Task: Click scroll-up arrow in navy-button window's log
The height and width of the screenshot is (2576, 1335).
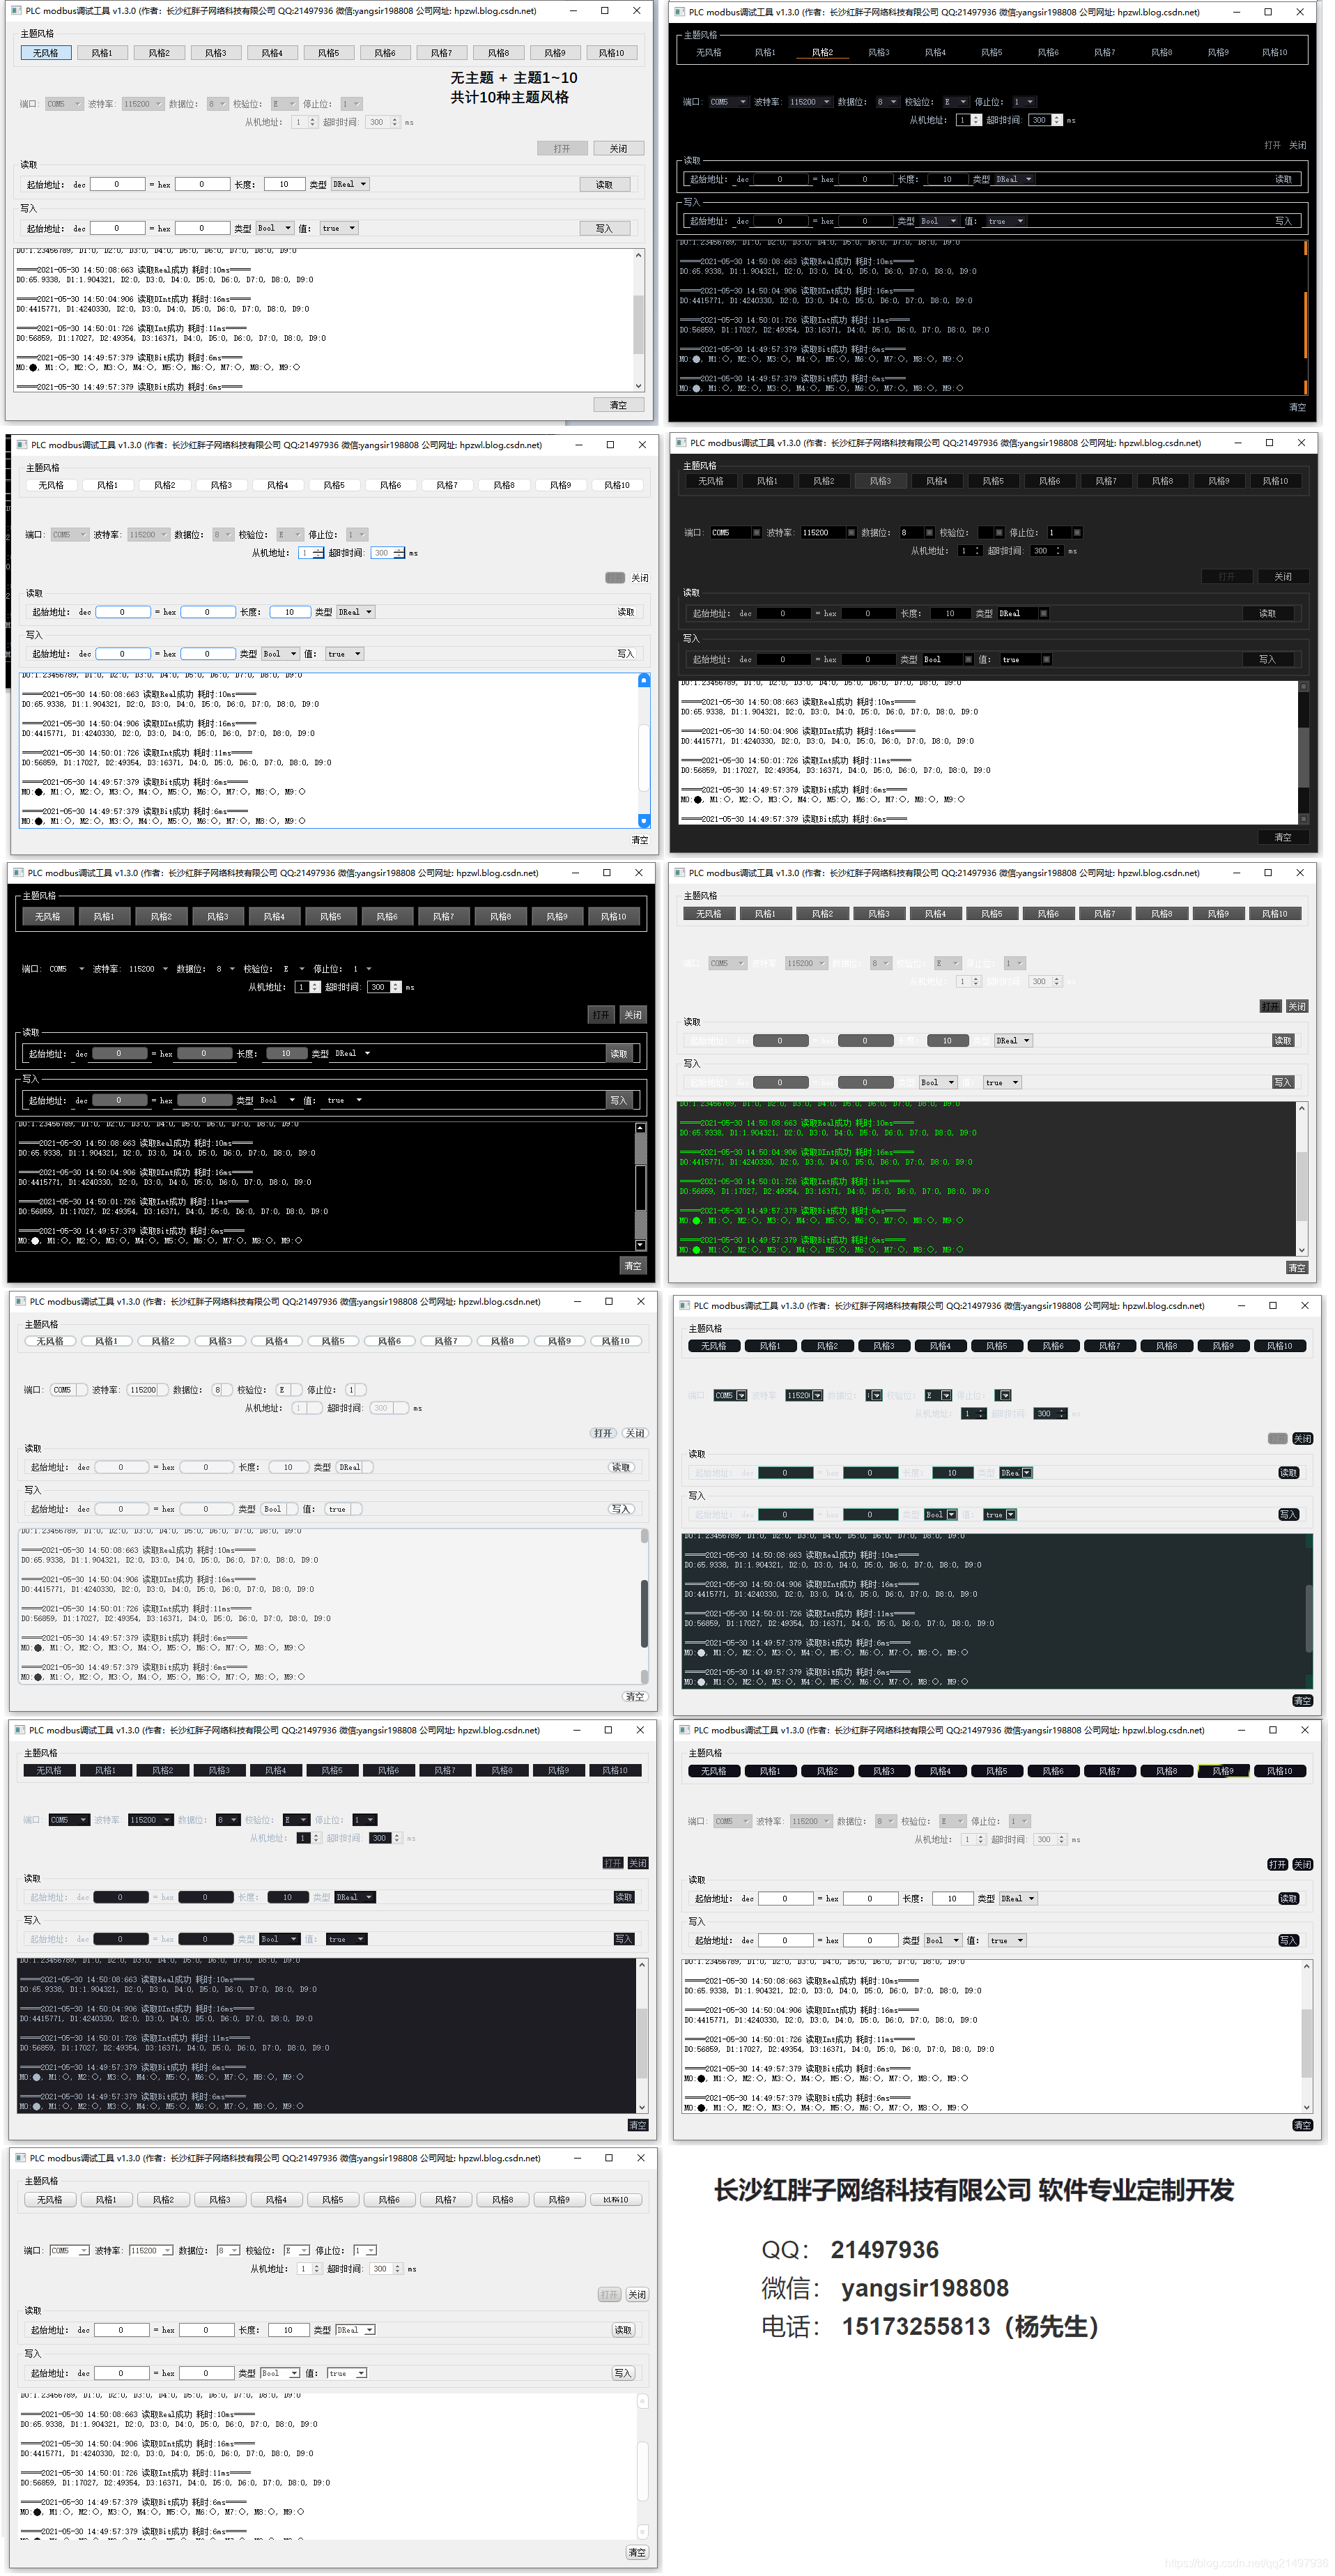Action: [x=641, y=1965]
